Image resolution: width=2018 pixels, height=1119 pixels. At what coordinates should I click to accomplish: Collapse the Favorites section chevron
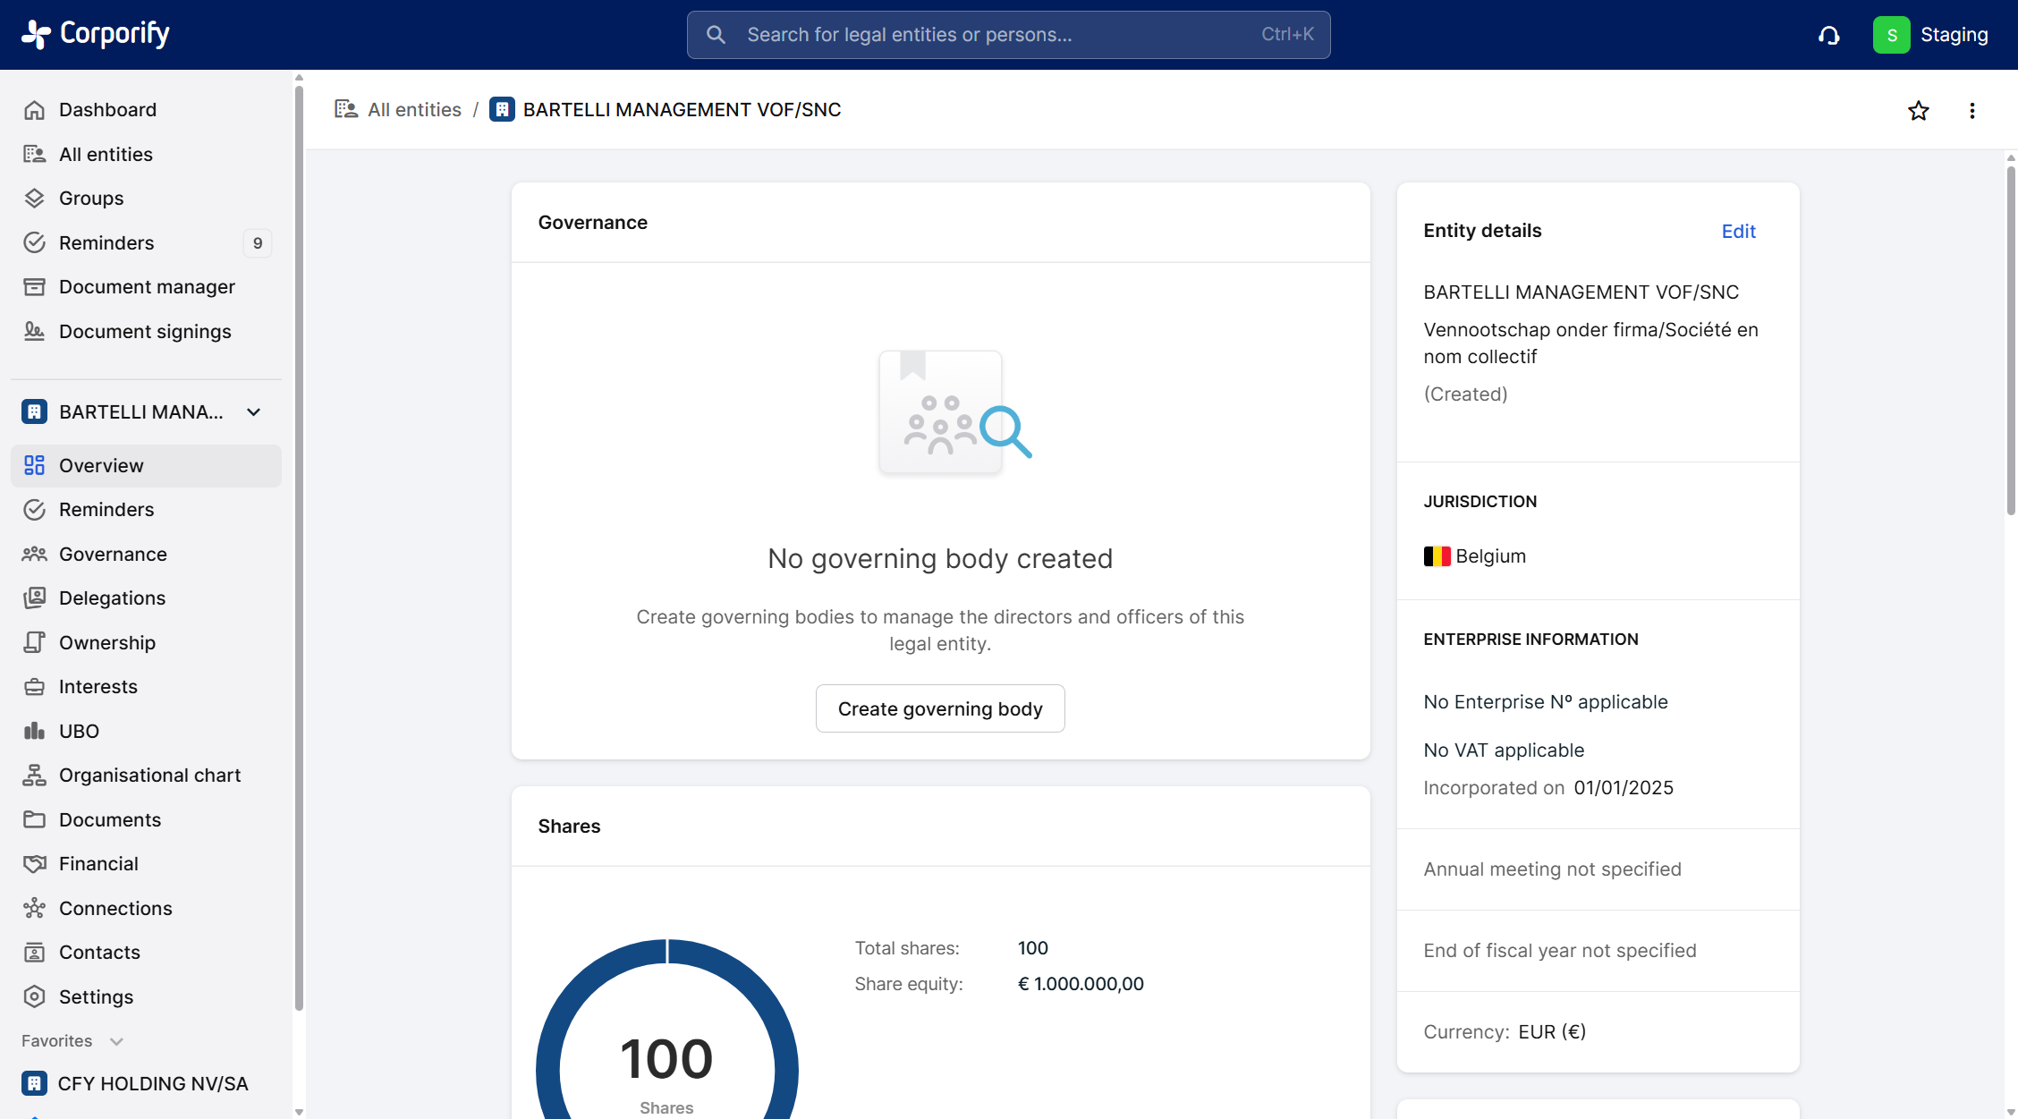click(x=116, y=1041)
